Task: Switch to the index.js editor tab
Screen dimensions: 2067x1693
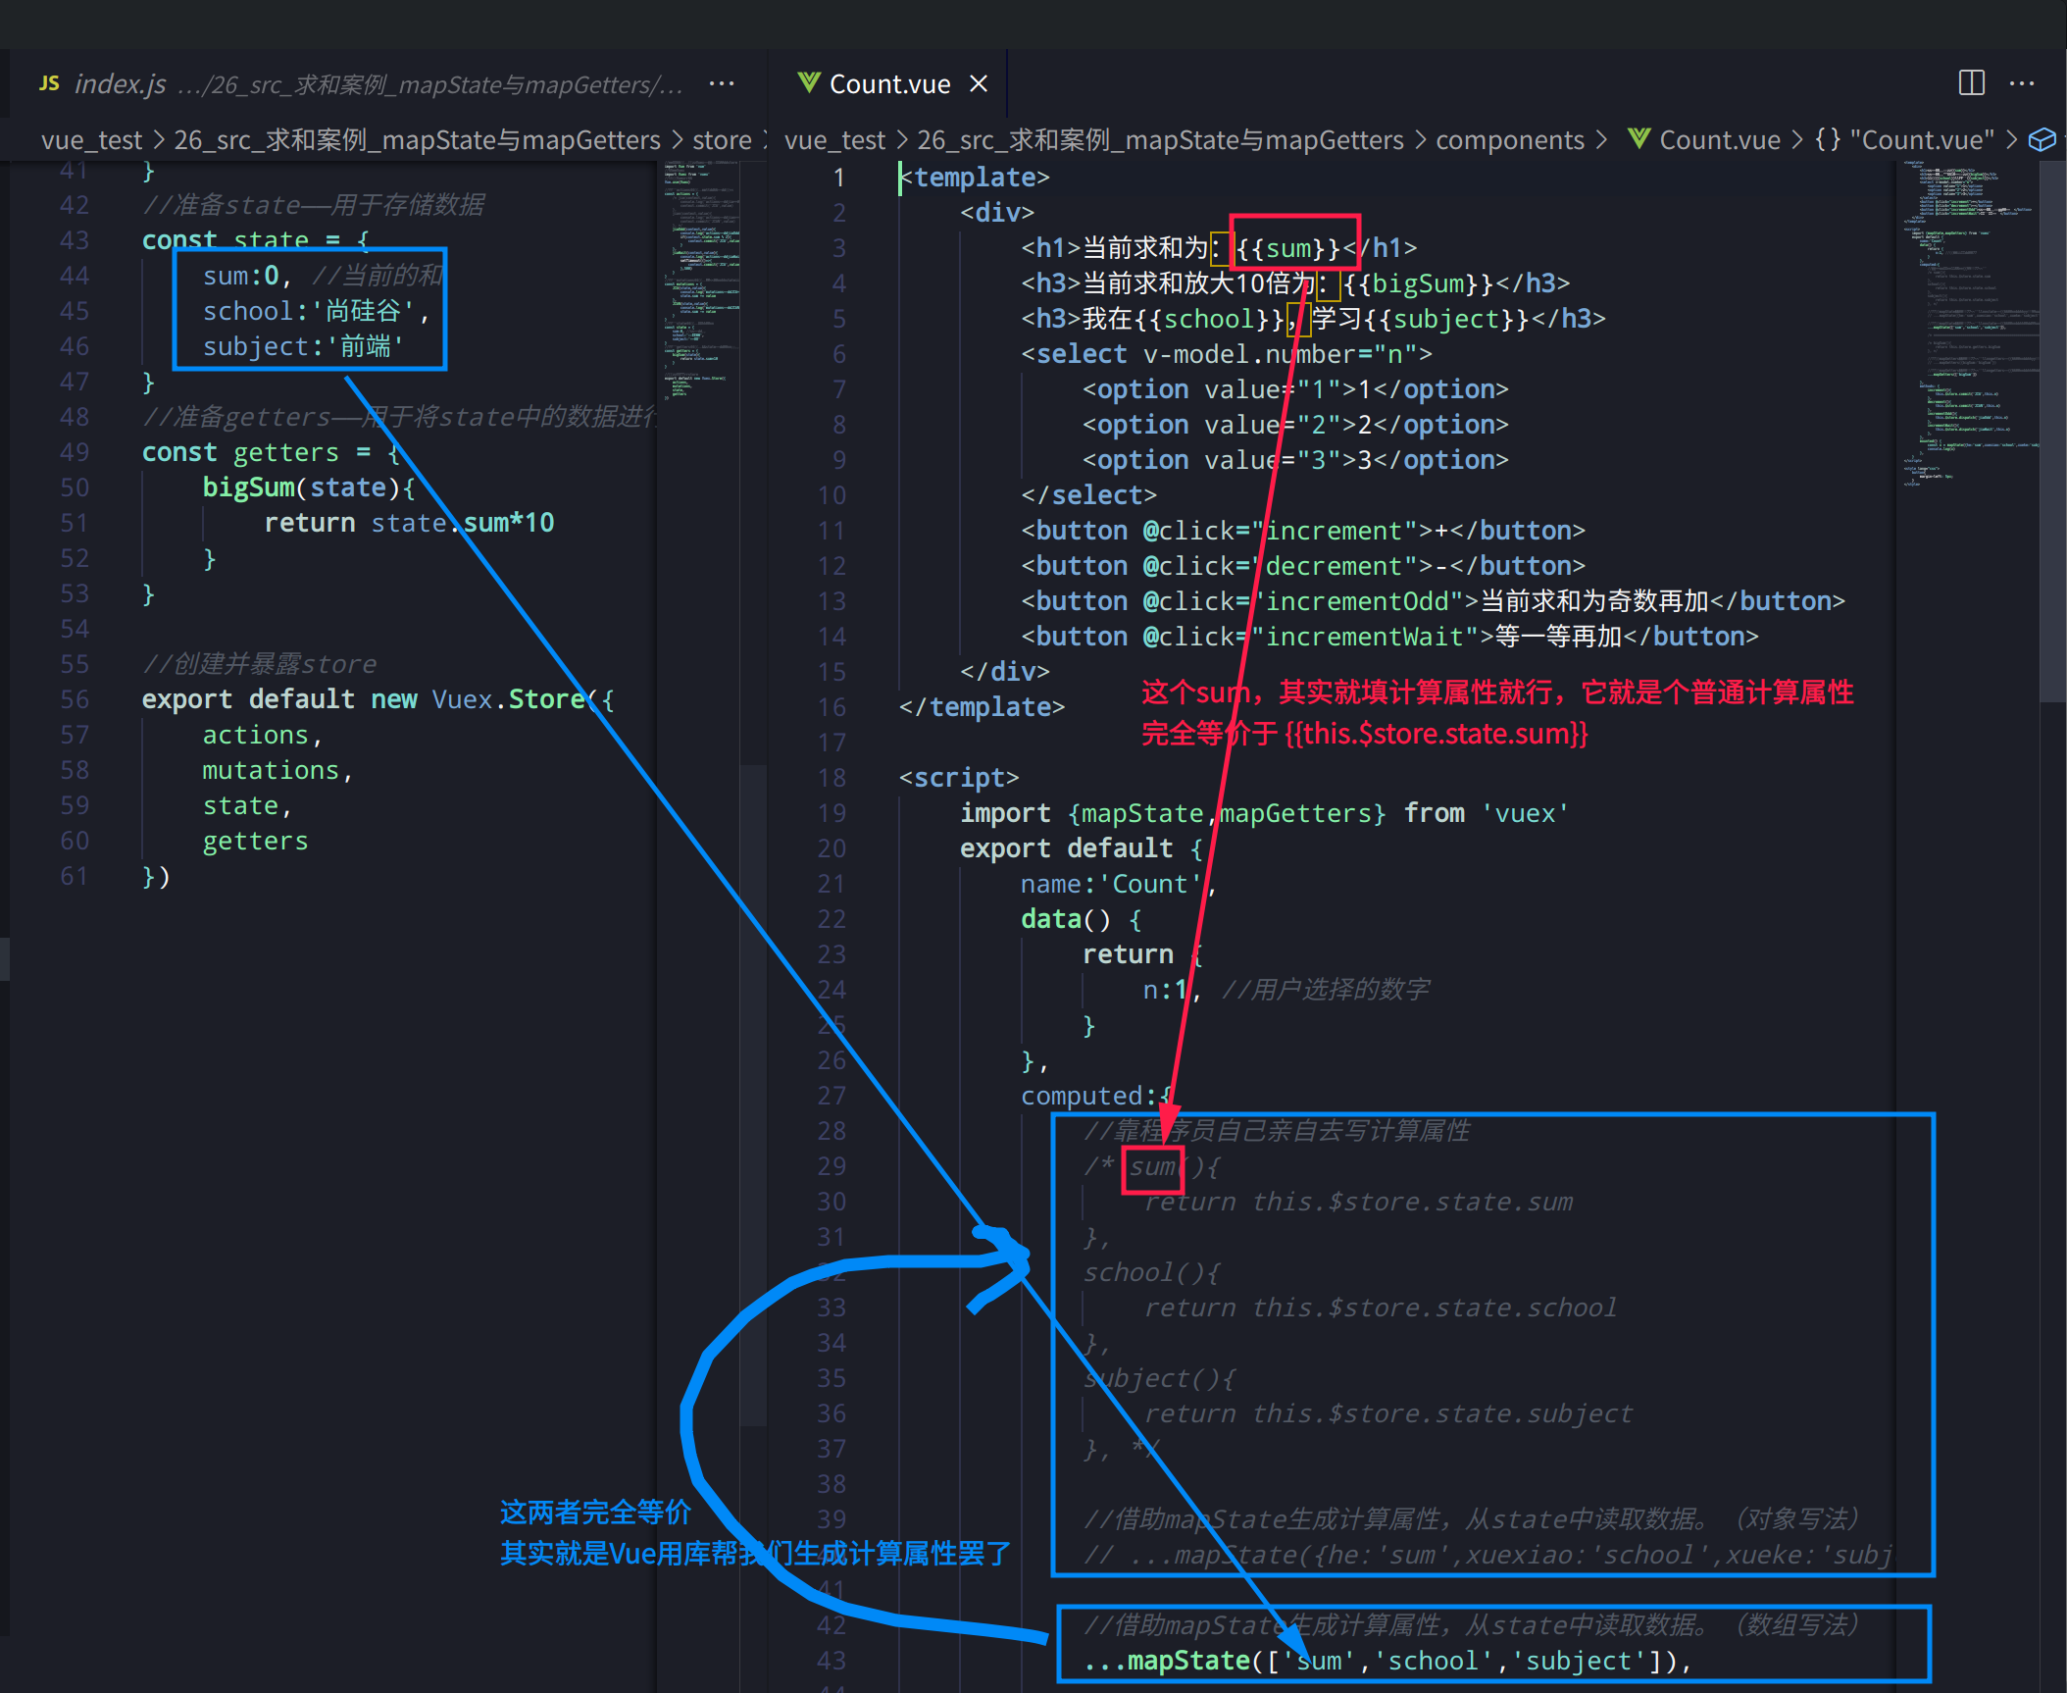Action: pos(361,84)
